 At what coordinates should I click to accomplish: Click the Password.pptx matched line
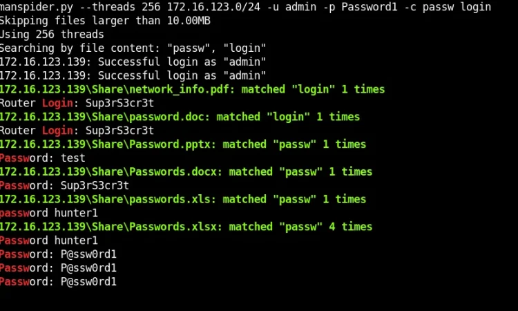point(183,144)
